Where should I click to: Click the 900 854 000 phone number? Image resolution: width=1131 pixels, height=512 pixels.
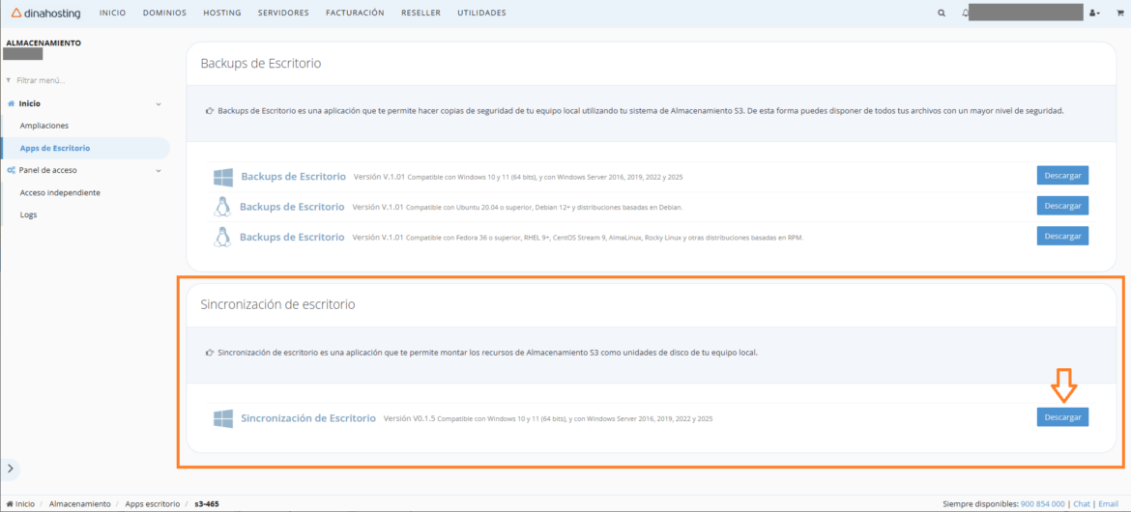tap(1042, 504)
